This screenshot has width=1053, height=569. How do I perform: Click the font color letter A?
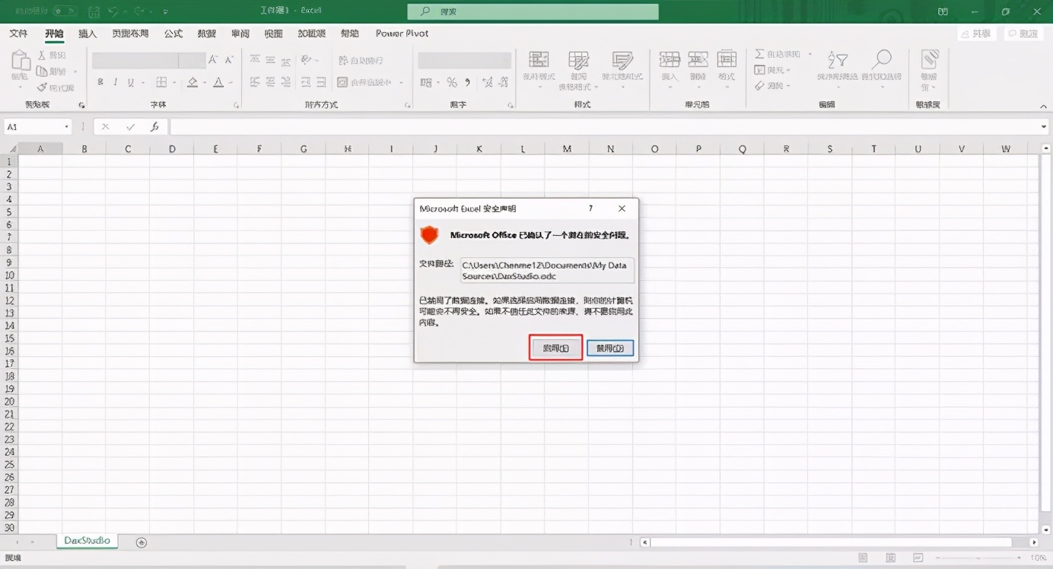coord(218,82)
